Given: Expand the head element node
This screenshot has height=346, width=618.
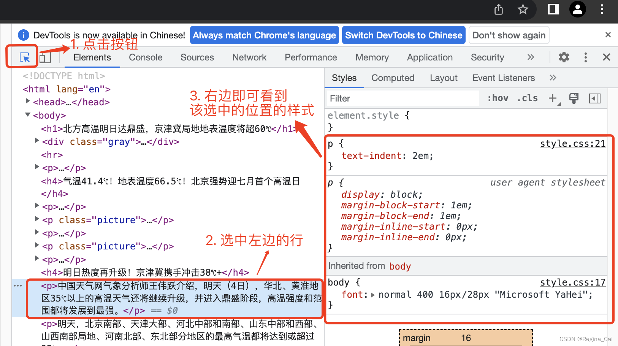Looking at the screenshot, I should 27,101.
